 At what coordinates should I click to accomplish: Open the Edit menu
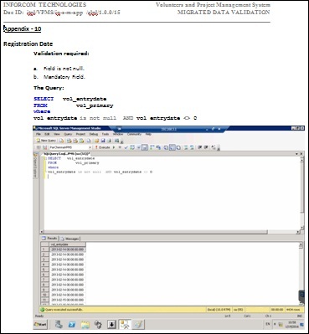[47, 134]
